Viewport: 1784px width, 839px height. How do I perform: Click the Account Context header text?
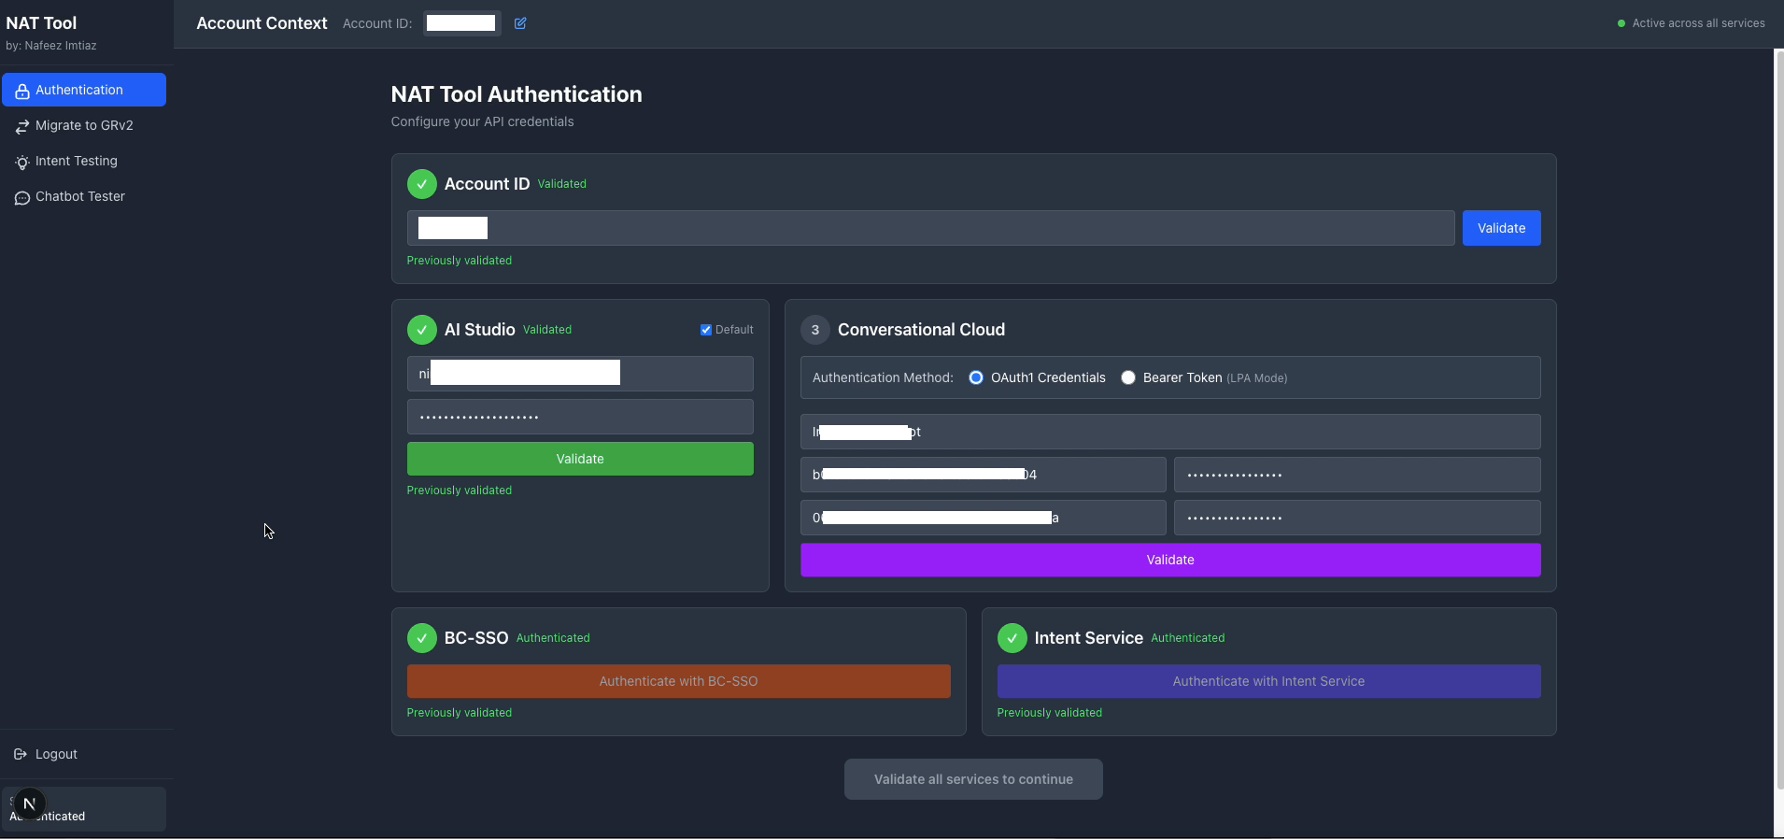[x=262, y=23]
